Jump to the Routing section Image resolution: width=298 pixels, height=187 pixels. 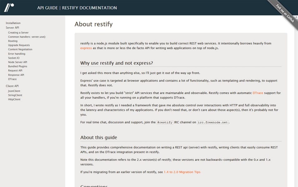[x=13, y=41]
